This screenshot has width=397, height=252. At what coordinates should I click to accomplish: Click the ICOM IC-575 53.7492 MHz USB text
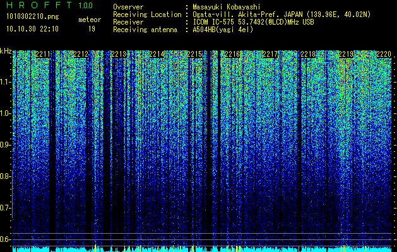253,22
